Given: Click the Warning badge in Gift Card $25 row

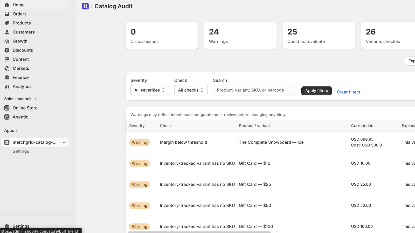Looking at the screenshot, I should (140, 185).
